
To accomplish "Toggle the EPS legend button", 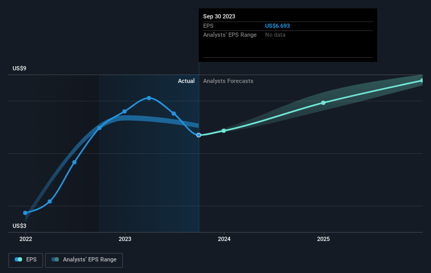I will [26, 260].
